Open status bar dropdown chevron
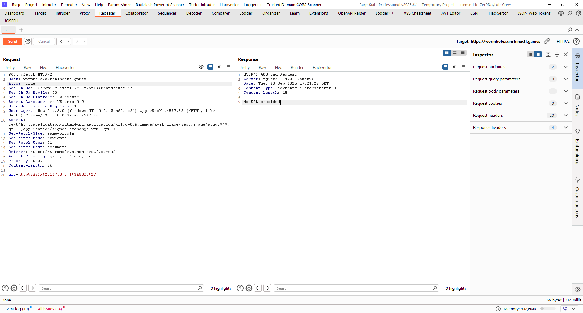 click(573, 309)
